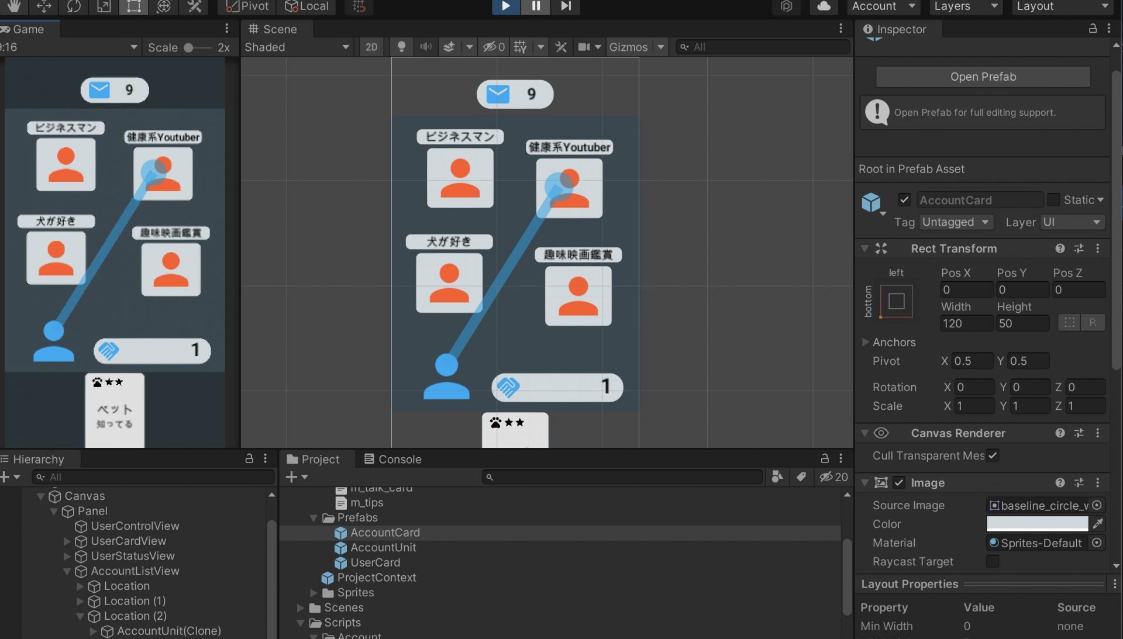This screenshot has height=639, width=1123.
Task: Open scene component tools icon
Action: tap(561, 47)
